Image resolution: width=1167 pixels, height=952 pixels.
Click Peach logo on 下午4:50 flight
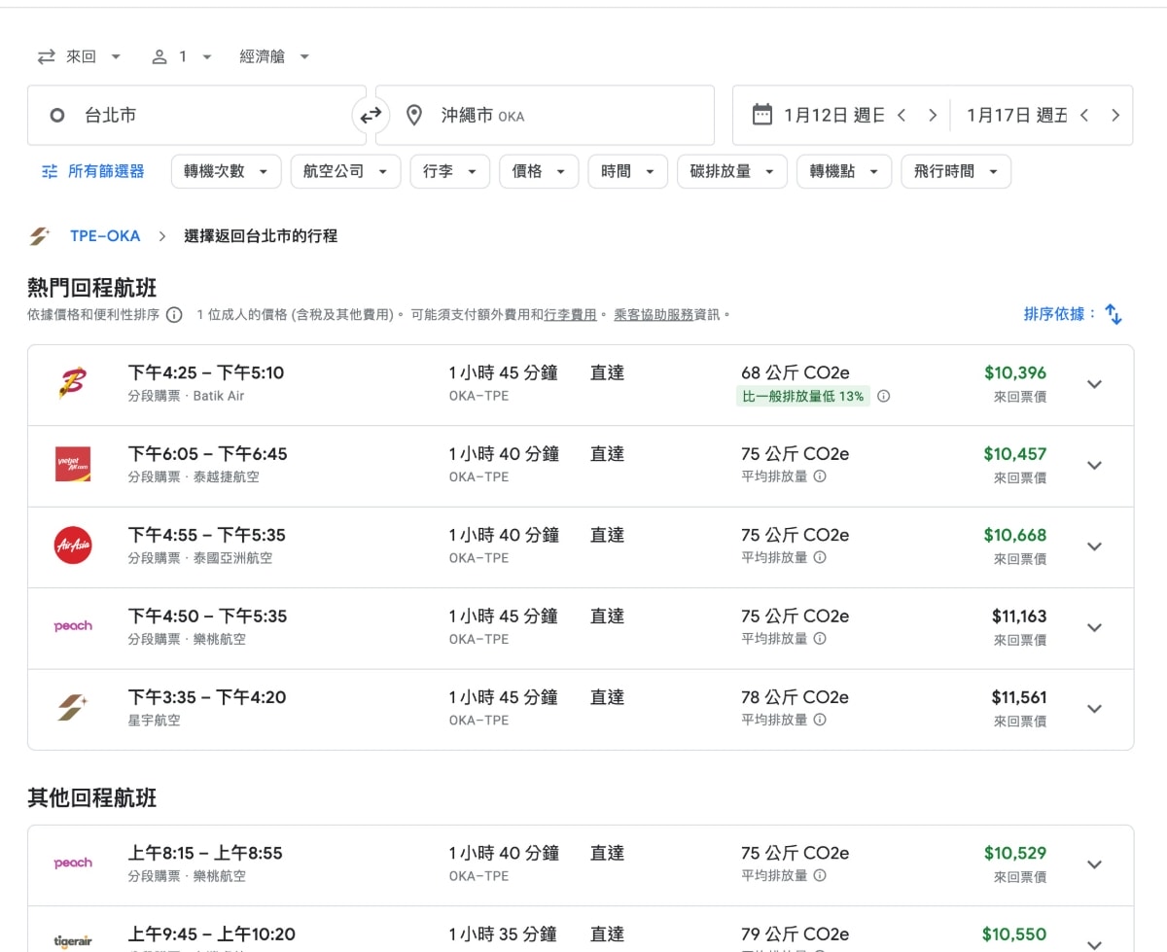[73, 627]
